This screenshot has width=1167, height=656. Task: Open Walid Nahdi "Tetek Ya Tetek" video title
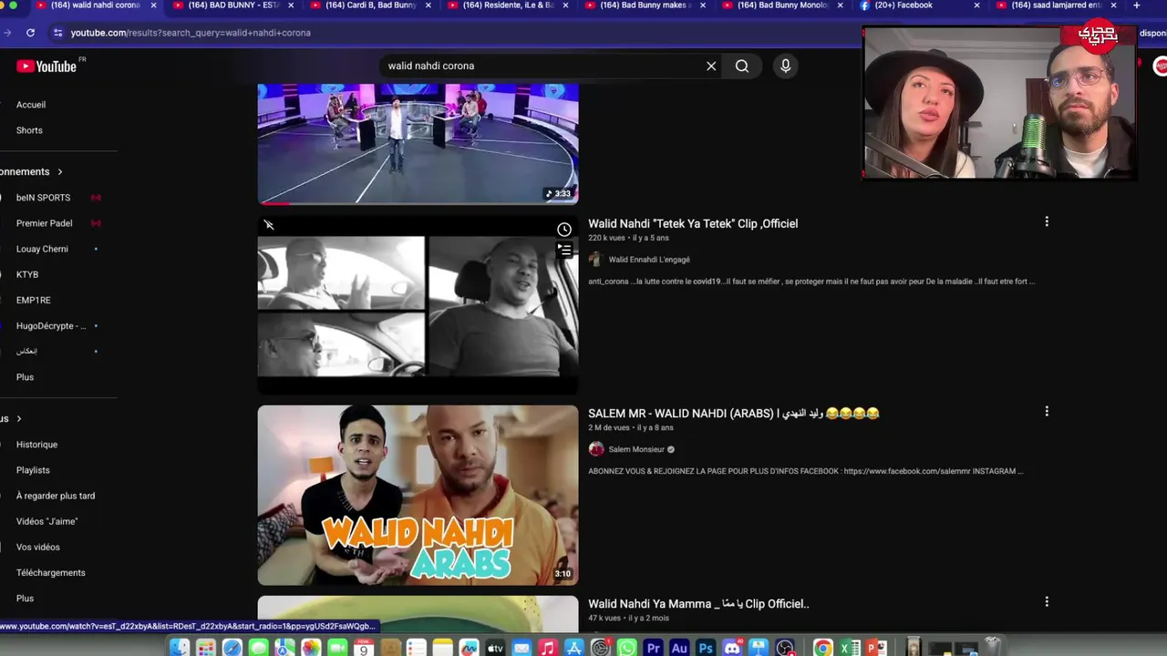pyautogui.click(x=693, y=223)
